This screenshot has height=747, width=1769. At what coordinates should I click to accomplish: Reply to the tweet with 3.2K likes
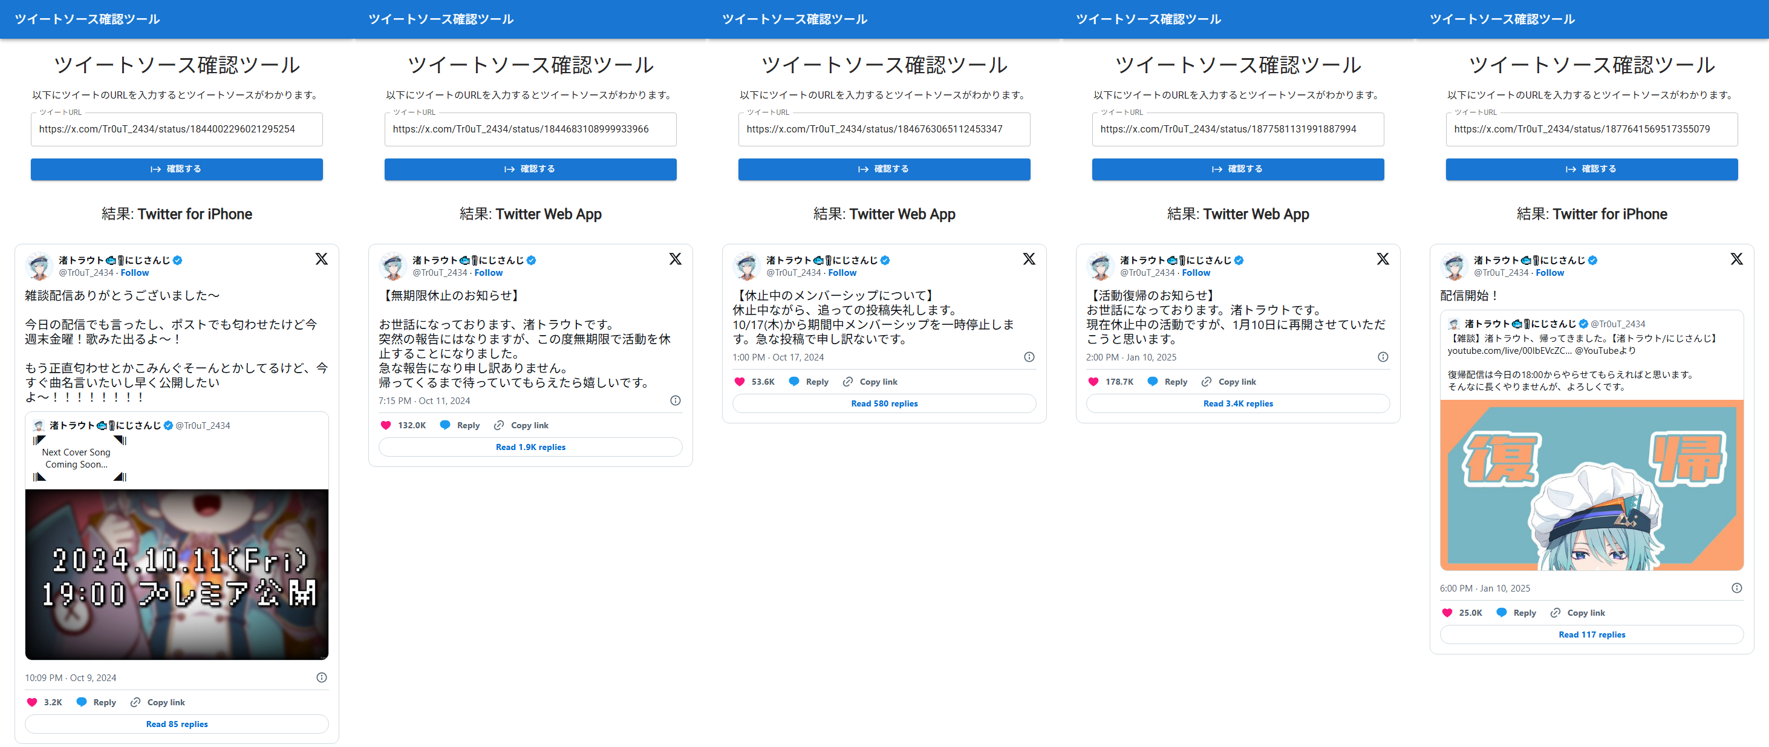point(96,702)
